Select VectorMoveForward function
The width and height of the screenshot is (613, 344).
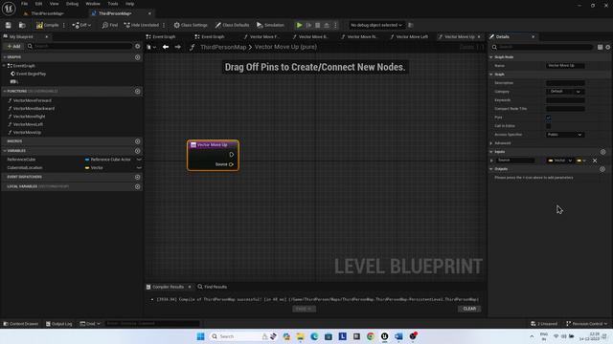tap(32, 100)
